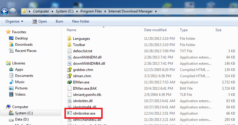
Task: Click the 3,732 KB size value
Action: 228,82
